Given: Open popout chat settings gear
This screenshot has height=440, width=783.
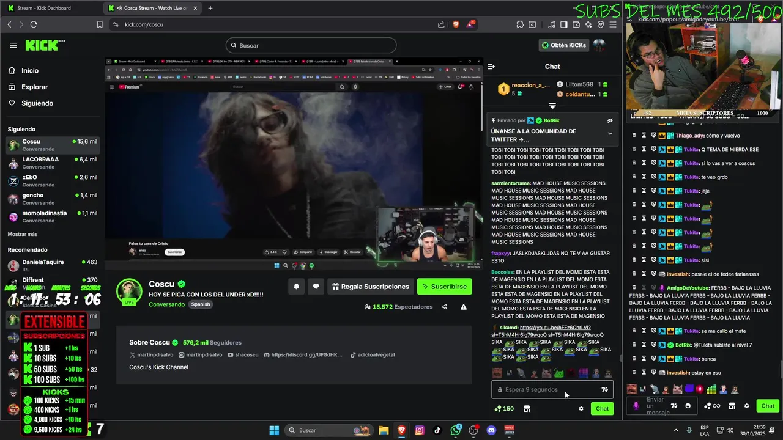Looking at the screenshot, I should coord(746,406).
